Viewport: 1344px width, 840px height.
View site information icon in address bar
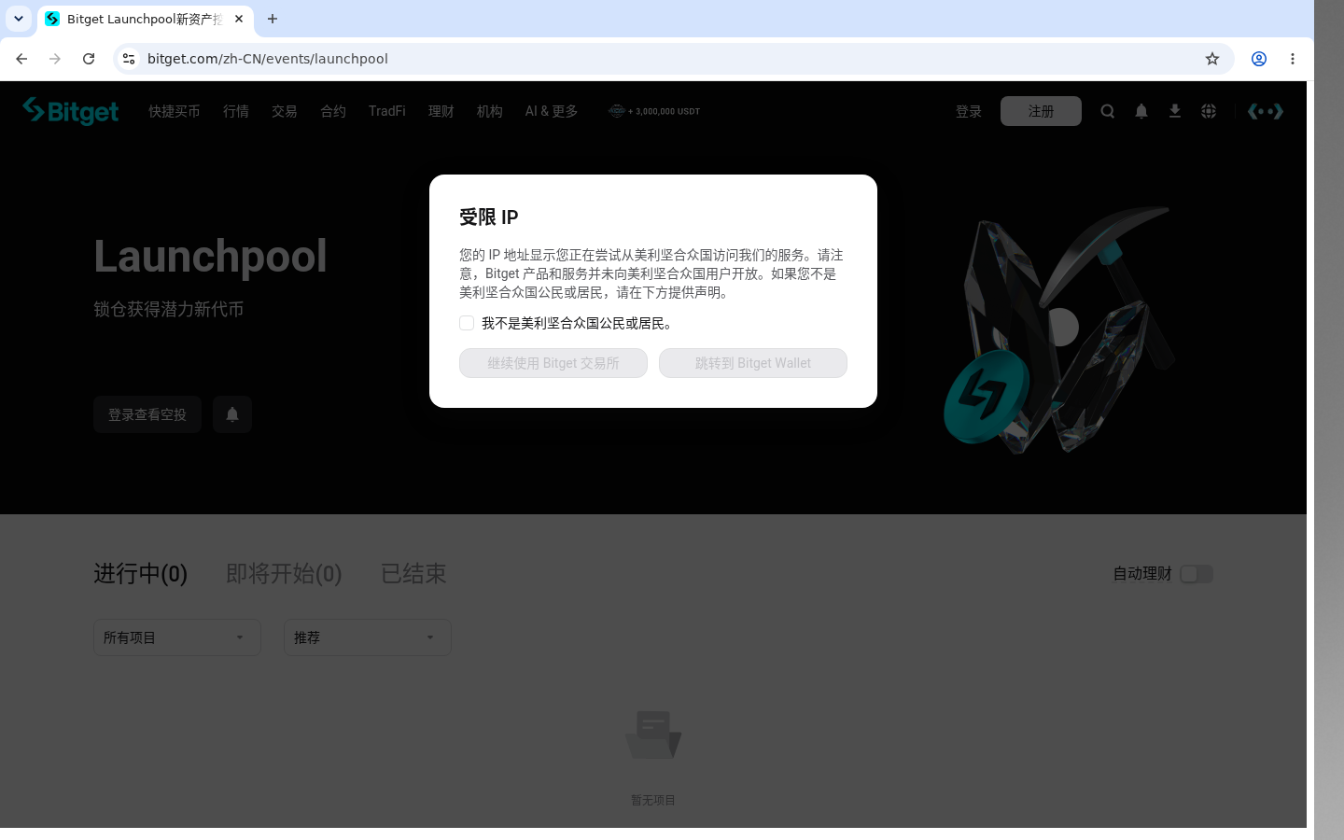(x=129, y=59)
